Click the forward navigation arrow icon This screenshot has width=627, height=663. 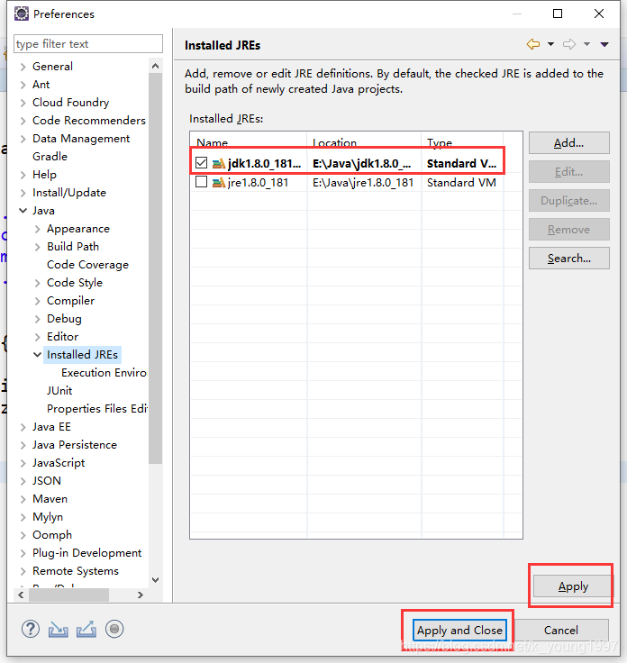(569, 44)
